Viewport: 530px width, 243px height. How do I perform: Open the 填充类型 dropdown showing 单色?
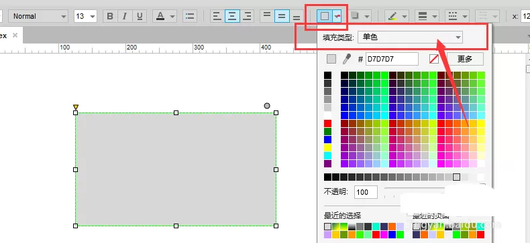tap(411, 37)
